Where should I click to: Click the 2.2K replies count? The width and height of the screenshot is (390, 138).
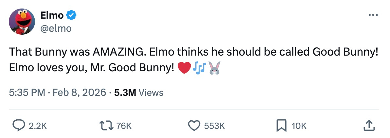point(38,126)
